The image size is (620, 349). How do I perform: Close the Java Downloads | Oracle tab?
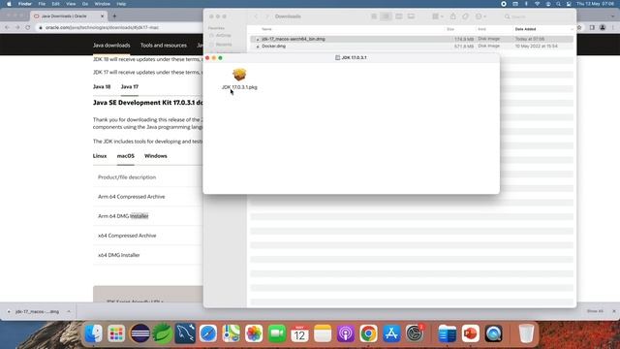pos(102,16)
